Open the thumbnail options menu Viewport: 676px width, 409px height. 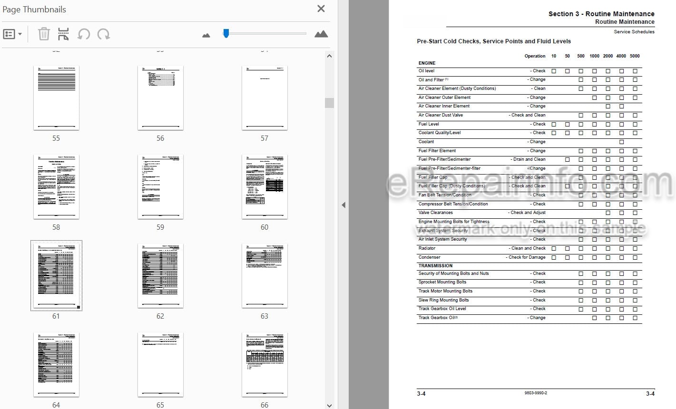(12, 34)
